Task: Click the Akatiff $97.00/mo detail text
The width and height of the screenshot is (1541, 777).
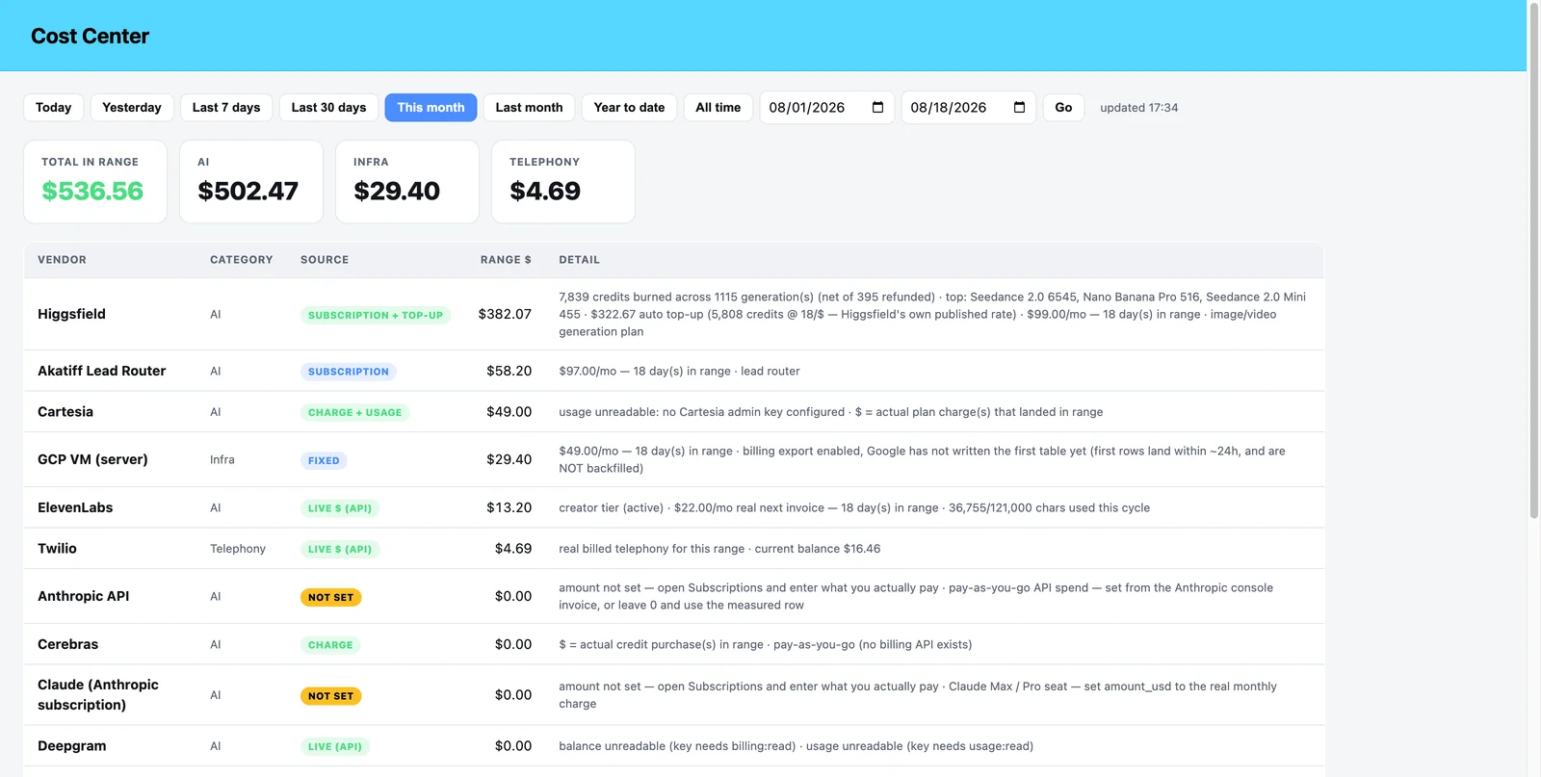Action: [x=679, y=372]
